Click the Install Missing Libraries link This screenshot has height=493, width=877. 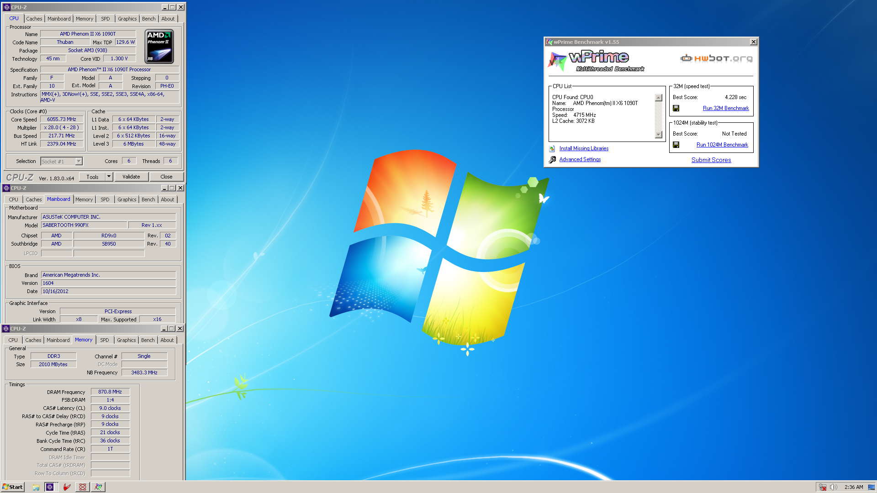(x=584, y=148)
